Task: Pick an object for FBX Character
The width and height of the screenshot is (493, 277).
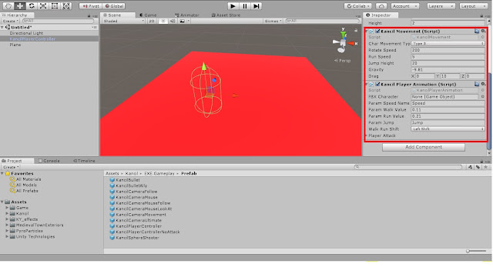Action: (483, 97)
